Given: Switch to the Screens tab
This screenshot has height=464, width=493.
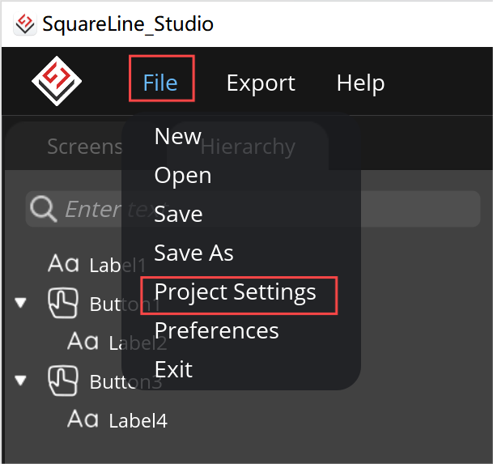Looking at the screenshot, I should [85, 147].
